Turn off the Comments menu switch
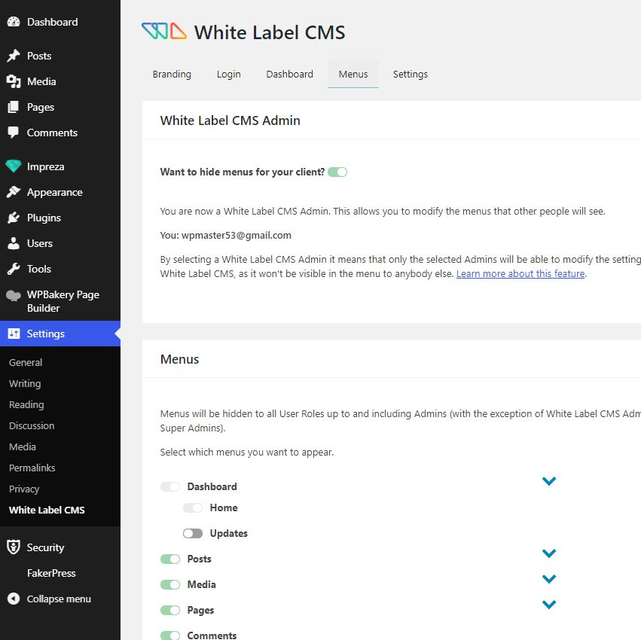Viewport: 641px width, 640px height. coord(170,635)
